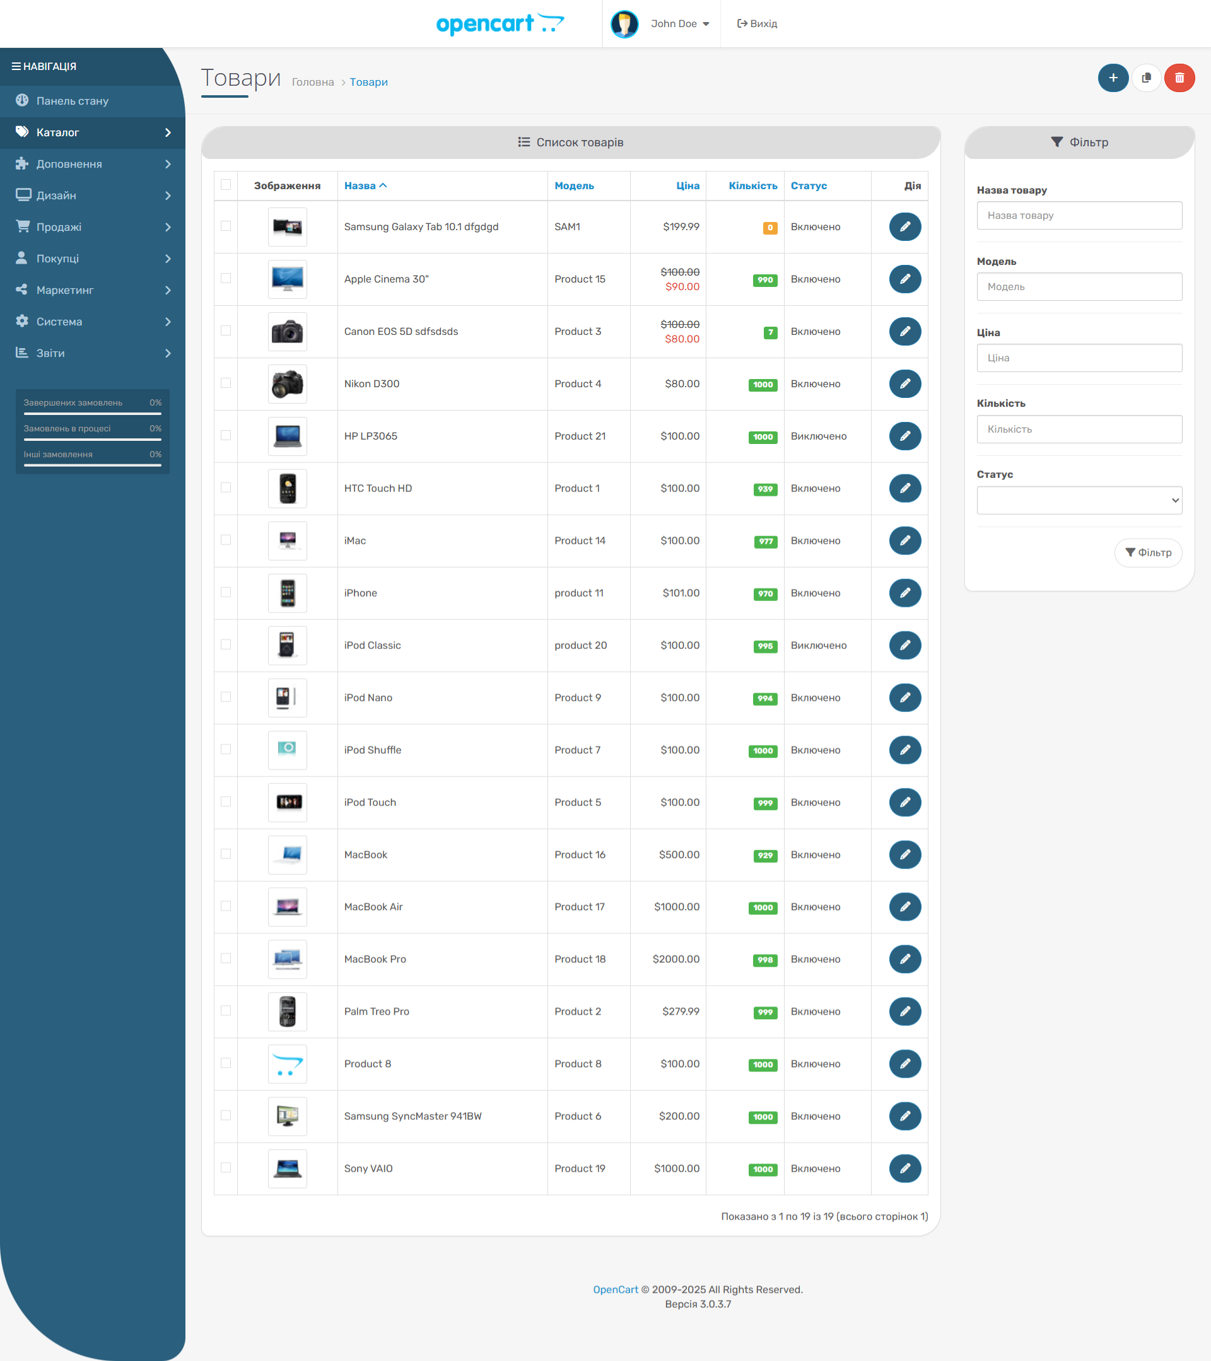This screenshot has width=1211, height=1361.
Task: Edit the Samsung Galaxy Tab 10.1 product
Action: coord(904,227)
